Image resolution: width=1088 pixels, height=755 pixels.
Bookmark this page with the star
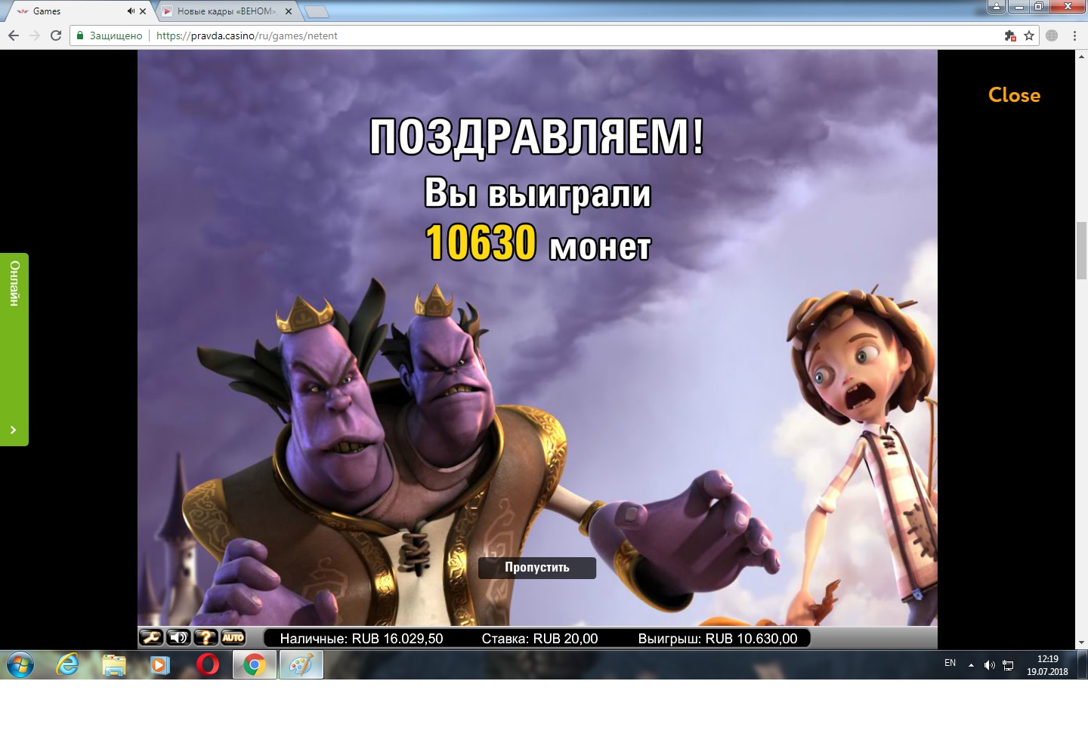[1029, 35]
